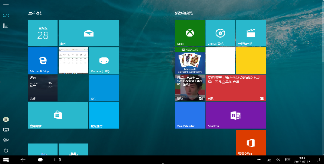The image size is (324, 164).
Task: Launch the Xbox app tile
Action: pyautogui.click(x=190, y=33)
